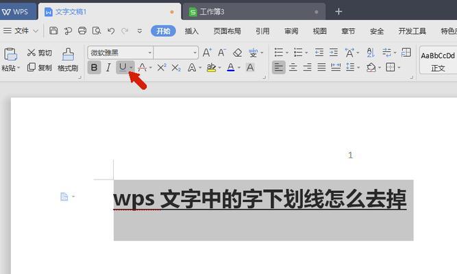This screenshot has width=457, height=274.
Task: Click the Paste clipboard icon
Action: pos(10,54)
